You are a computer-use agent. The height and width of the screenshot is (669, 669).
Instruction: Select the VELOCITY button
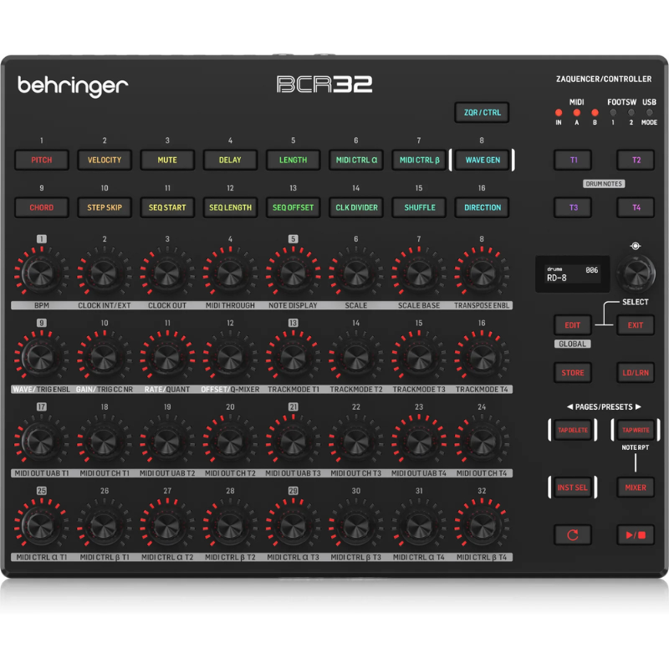pyautogui.click(x=105, y=160)
